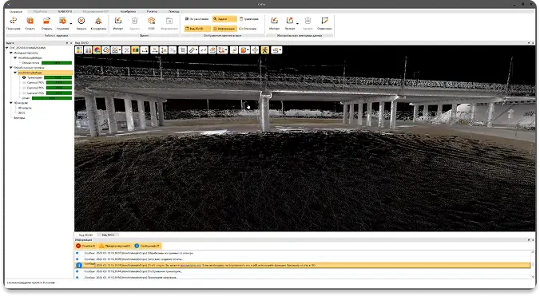Select the 3DGS item under 3D модели

point(22,112)
